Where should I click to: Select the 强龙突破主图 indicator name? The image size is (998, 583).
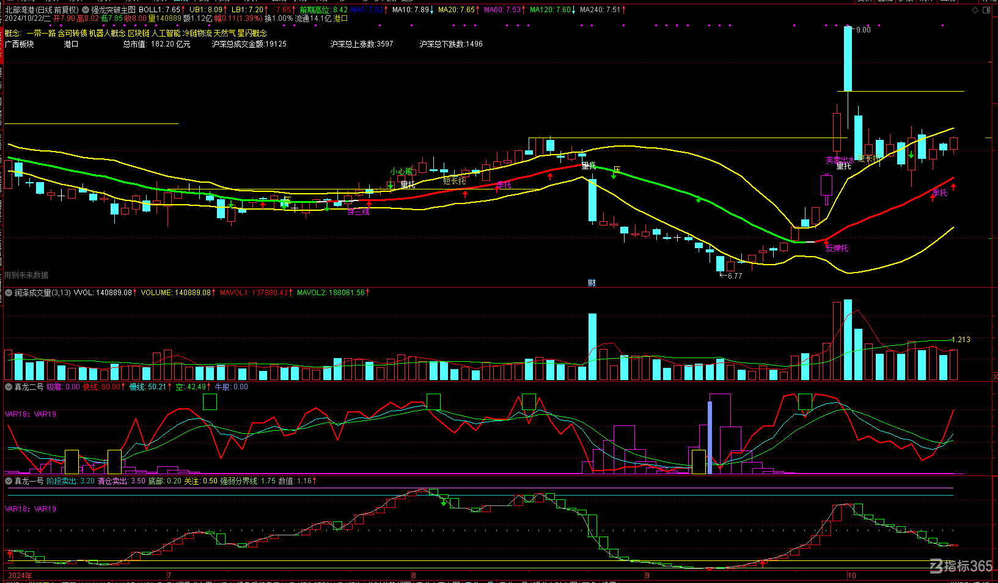[x=113, y=10]
